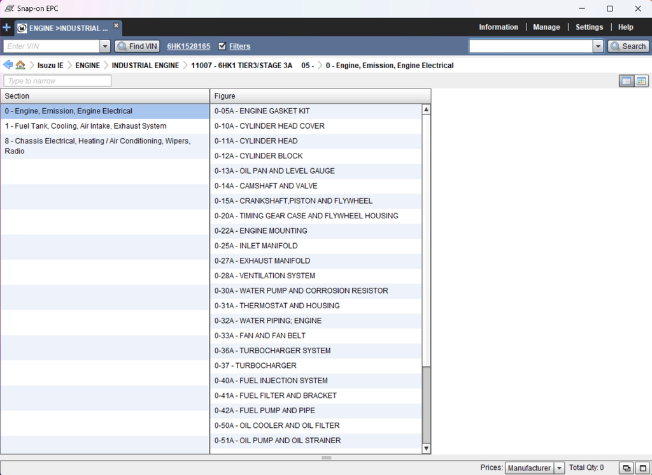
Task: Expand the VIN history dropdown
Action: 105,46
